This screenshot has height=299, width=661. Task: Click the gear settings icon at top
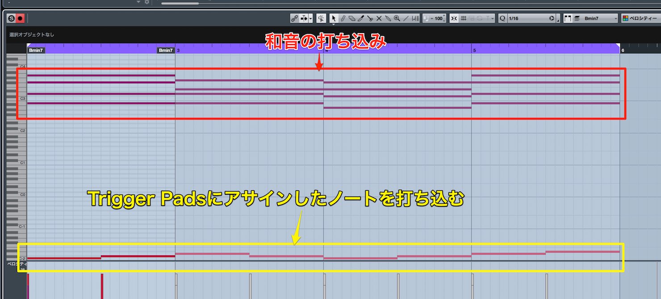(x=147, y=2)
